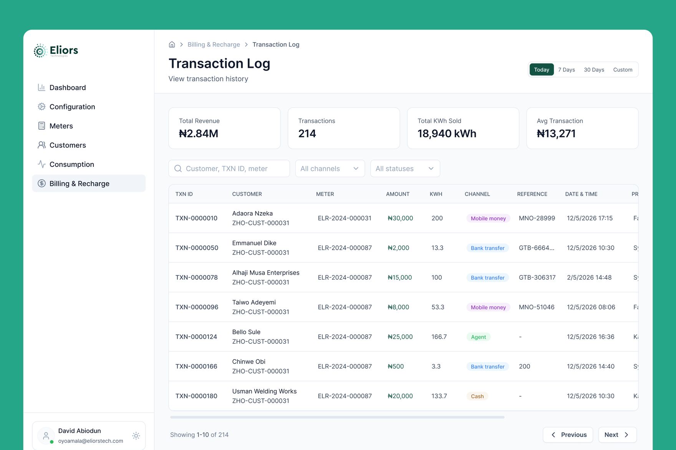Click the Avg Transaction card
676x450 pixels.
(582, 128)
